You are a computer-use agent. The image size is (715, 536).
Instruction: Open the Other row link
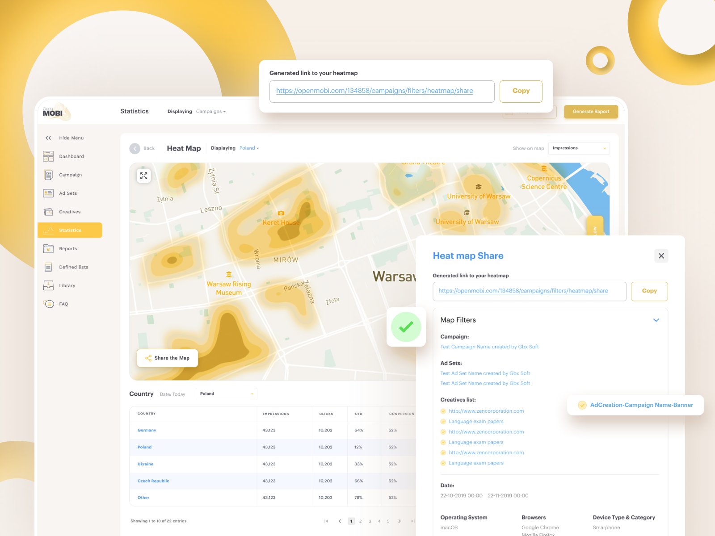(143, 498)
